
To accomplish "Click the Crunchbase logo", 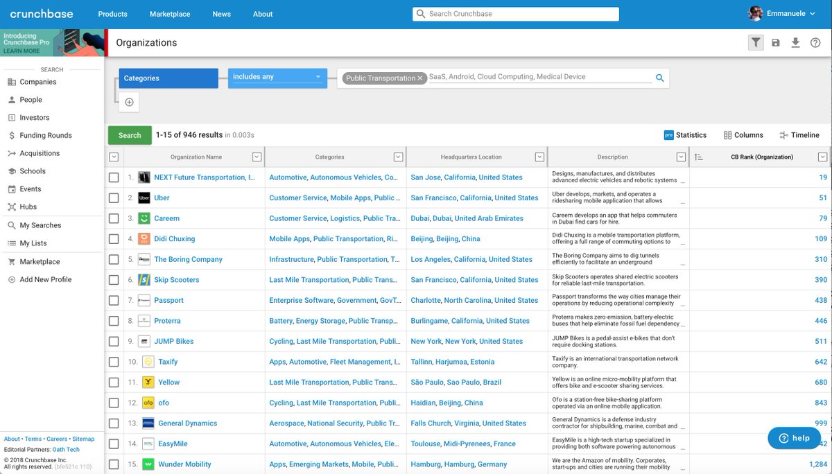I will point(42,14).
